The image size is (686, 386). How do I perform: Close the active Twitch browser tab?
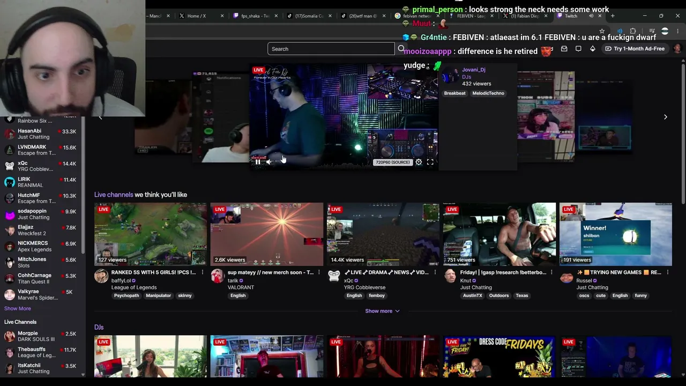(600, 16)
